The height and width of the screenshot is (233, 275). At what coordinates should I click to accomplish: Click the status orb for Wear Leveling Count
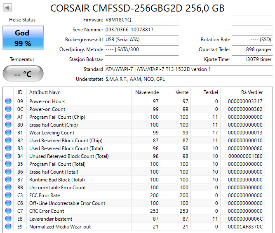coord(8,133)
